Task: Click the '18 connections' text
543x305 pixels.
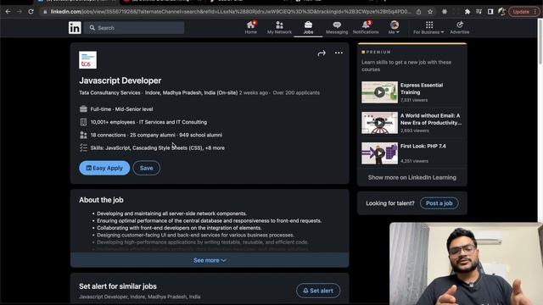Action: [108, 136]
